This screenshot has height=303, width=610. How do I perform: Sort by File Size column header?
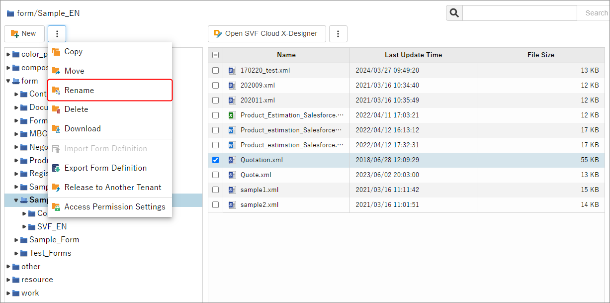tap(541, 55)
